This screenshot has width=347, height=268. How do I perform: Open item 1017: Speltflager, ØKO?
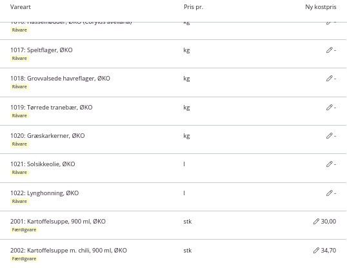(41, 50)
